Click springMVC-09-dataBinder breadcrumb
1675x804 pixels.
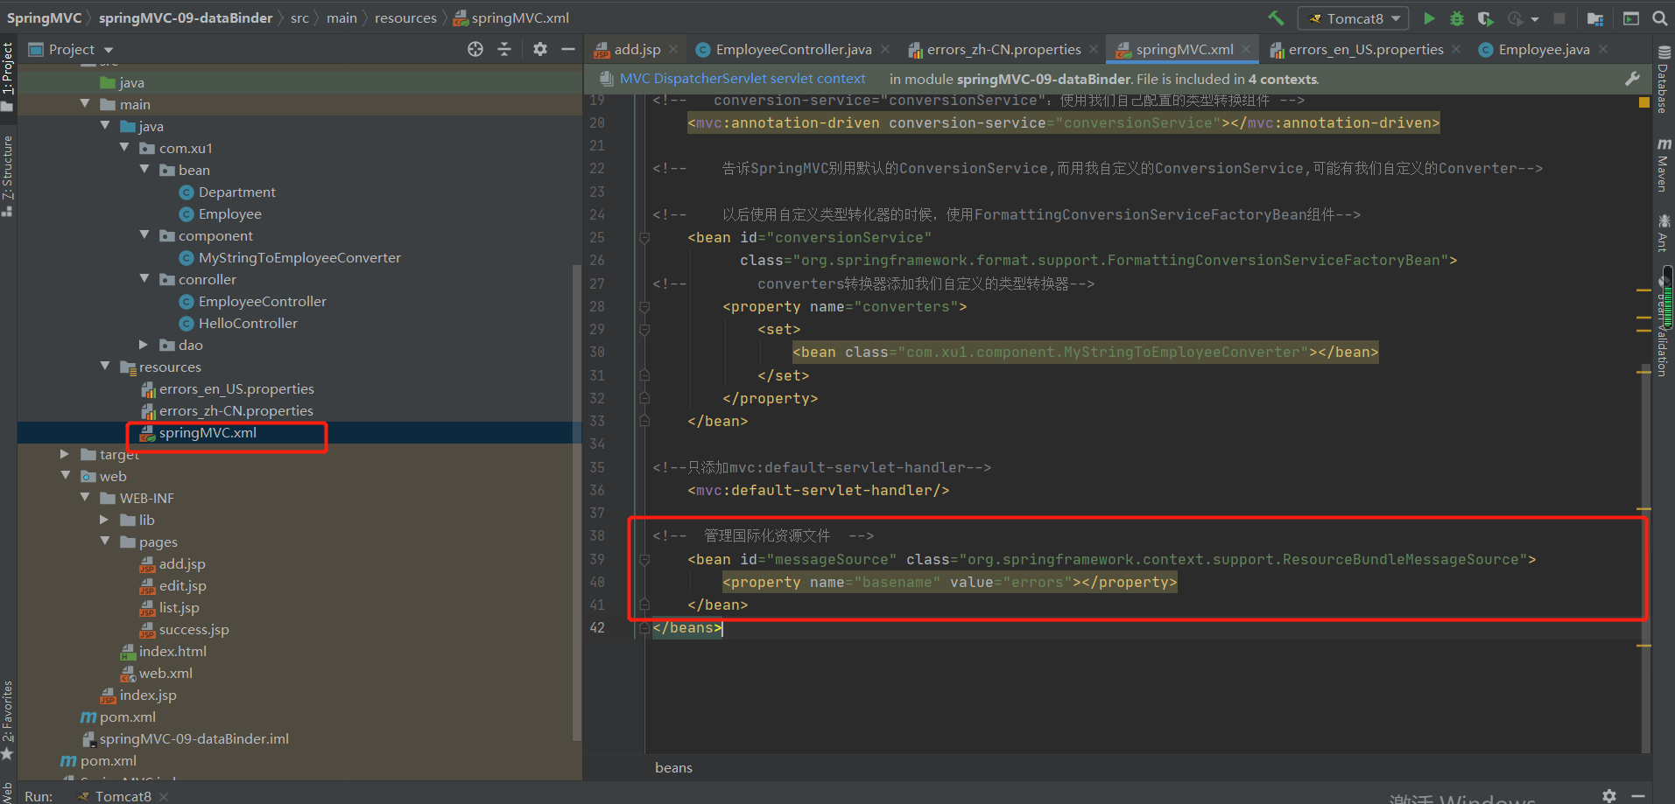click(x=186, y=18)
